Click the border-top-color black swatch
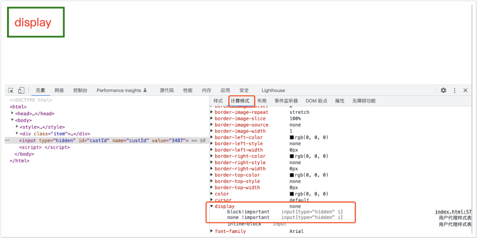477x238 pixels. click(292, 175)
